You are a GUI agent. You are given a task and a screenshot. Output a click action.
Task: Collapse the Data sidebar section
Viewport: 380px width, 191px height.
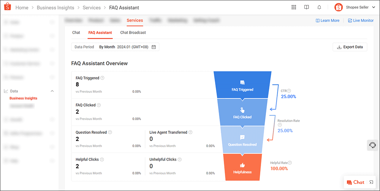(x=52, y=91)
